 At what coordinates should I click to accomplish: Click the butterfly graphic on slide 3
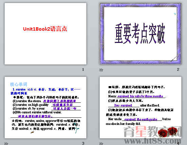(32, 132)
